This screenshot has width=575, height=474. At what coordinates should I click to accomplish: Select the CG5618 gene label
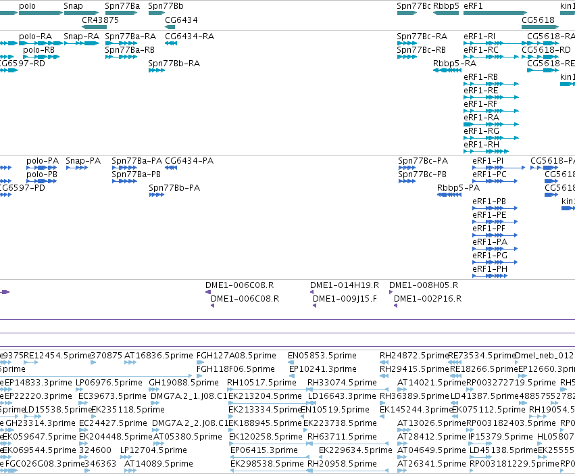point(538,20)
